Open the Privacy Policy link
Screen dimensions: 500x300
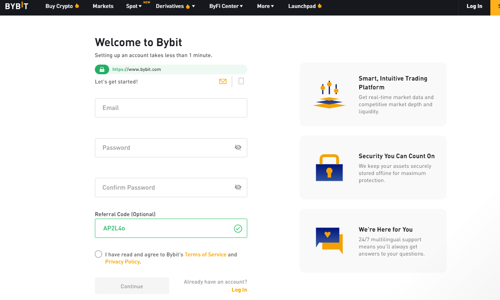[x=123, y=262]
